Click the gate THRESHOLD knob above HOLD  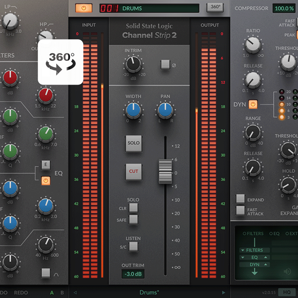click(x=288, y=150)
